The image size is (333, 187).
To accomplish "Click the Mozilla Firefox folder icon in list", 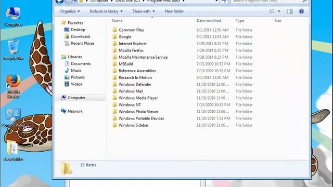I will [114, 50].
